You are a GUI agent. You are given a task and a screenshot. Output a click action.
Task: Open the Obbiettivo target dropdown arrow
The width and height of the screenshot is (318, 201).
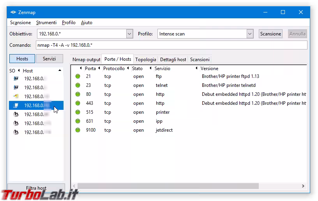(129, 34)
